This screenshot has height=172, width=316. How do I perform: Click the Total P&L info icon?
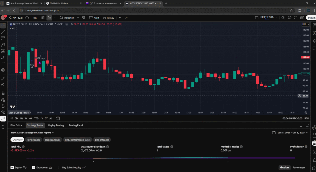click(x=23, y=147)
